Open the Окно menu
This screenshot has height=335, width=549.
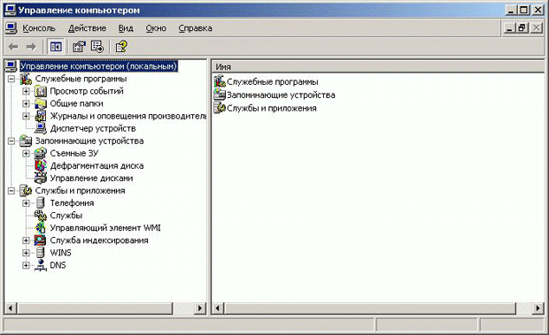point(156,28)
